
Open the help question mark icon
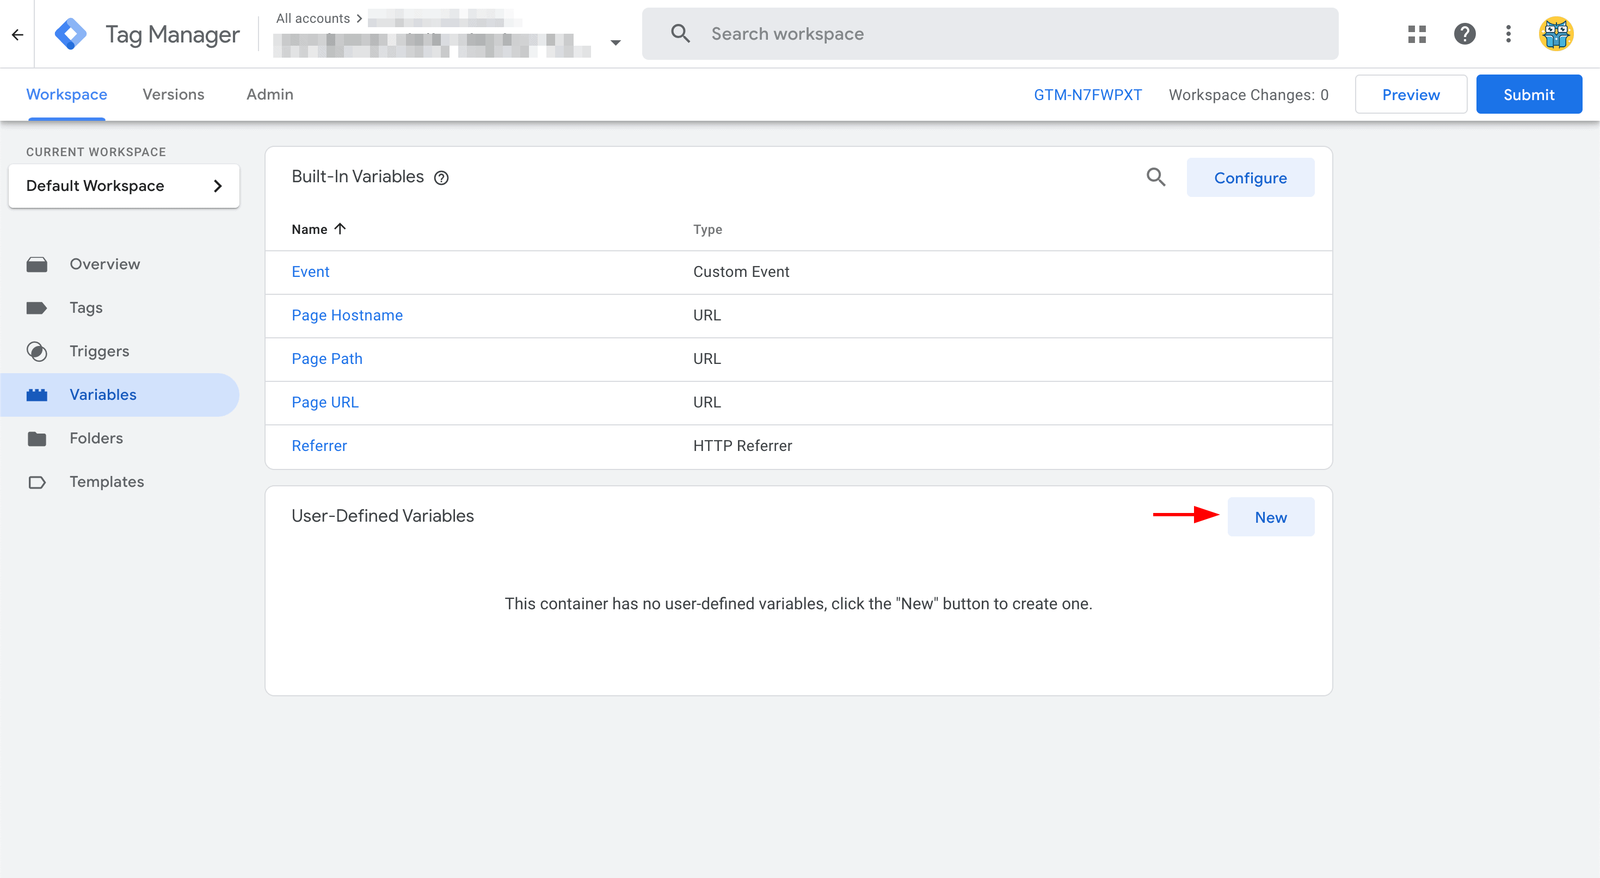[1464, 34]
